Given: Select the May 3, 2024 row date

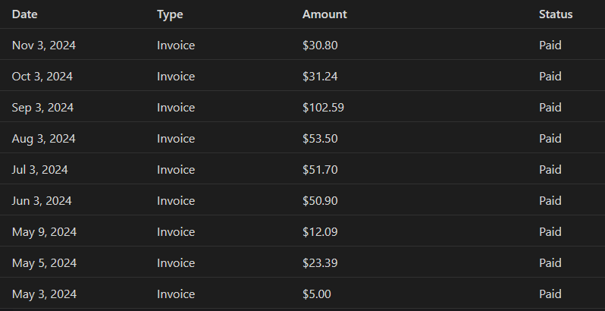Looking at the screenshot, I should point(44,294).
